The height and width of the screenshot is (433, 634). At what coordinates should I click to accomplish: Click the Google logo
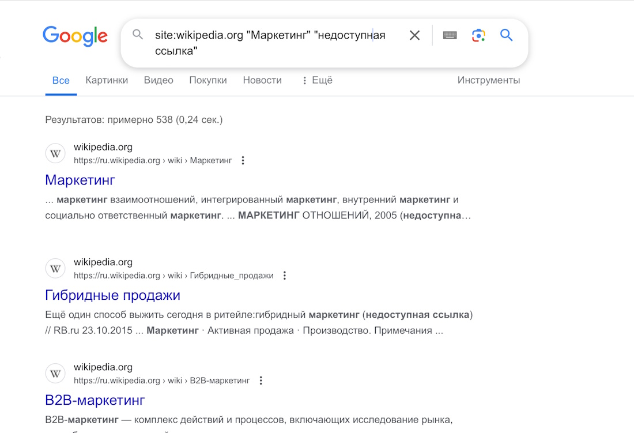[75, 36]
